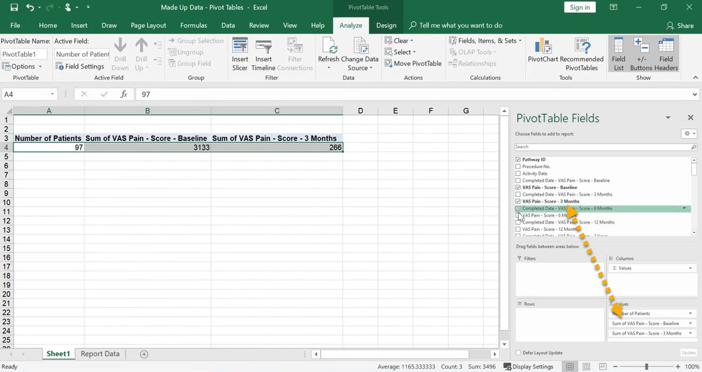Click the Insert Slicer icon
702x372 pixels.
(x=240, y=46)
